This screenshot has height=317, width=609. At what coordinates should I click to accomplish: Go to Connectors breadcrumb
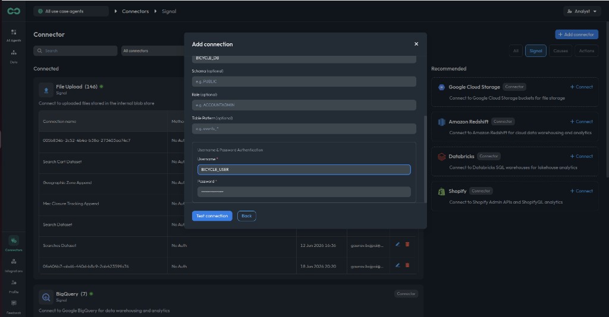[x=135, y=11]
